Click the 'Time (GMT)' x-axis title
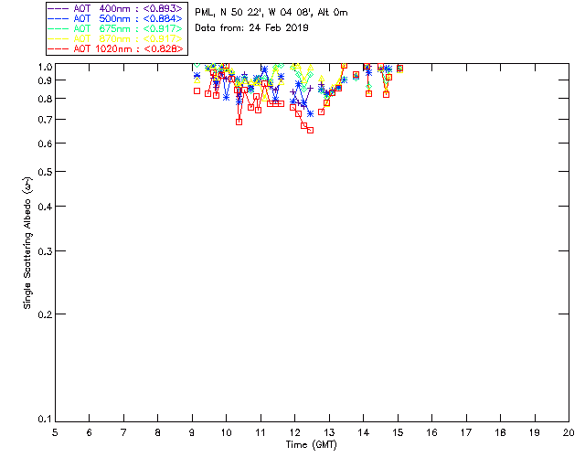Screen dimensions: 585x468 pyautogui.click(x=311, y=445)
